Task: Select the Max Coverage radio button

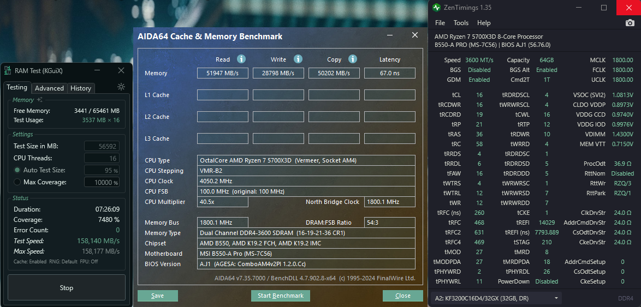Action: coord(17,182)
